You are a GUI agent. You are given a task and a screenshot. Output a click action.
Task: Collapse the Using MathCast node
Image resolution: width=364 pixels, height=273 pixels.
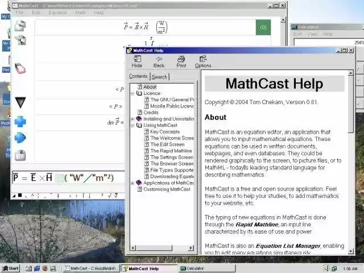click(x=133, y=126)
